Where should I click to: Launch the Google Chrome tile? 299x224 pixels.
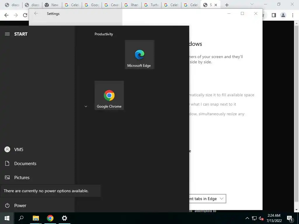[x=109, y=95]
